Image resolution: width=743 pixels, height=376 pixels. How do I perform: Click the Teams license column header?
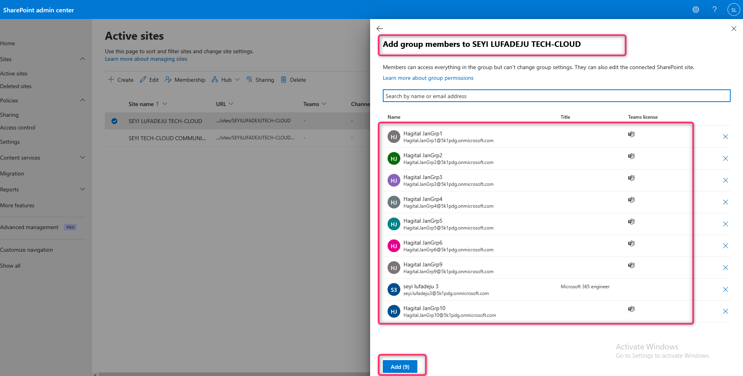[643, 117]
